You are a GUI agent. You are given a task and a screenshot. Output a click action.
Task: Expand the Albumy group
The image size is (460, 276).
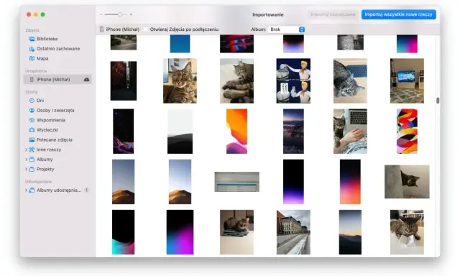click(x=26, y=160)
